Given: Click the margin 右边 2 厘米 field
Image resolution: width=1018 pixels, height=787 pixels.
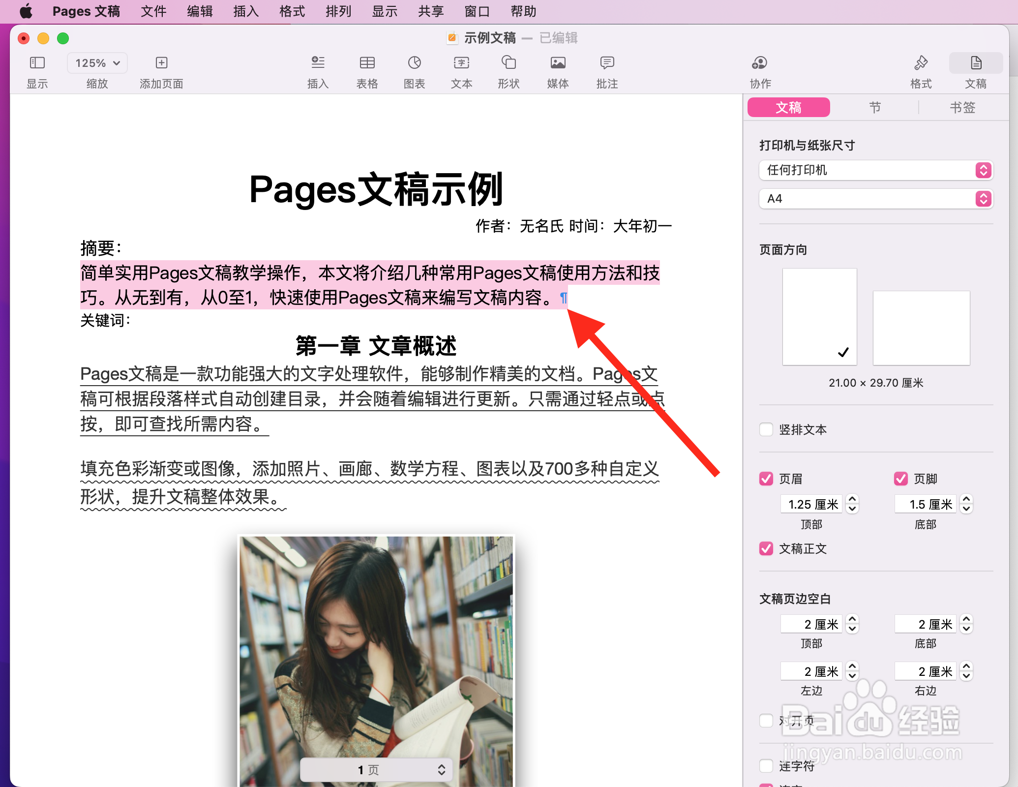Looking at the screenshot, I should pyautogui.click(x=926, y=671).
